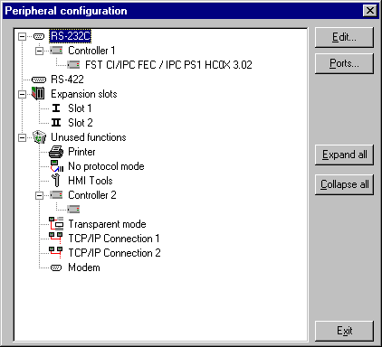The height and width of the screenshot is (347, 382).
Task: Click the Slot 1 roman numeral icon
Action: point(56,108)
